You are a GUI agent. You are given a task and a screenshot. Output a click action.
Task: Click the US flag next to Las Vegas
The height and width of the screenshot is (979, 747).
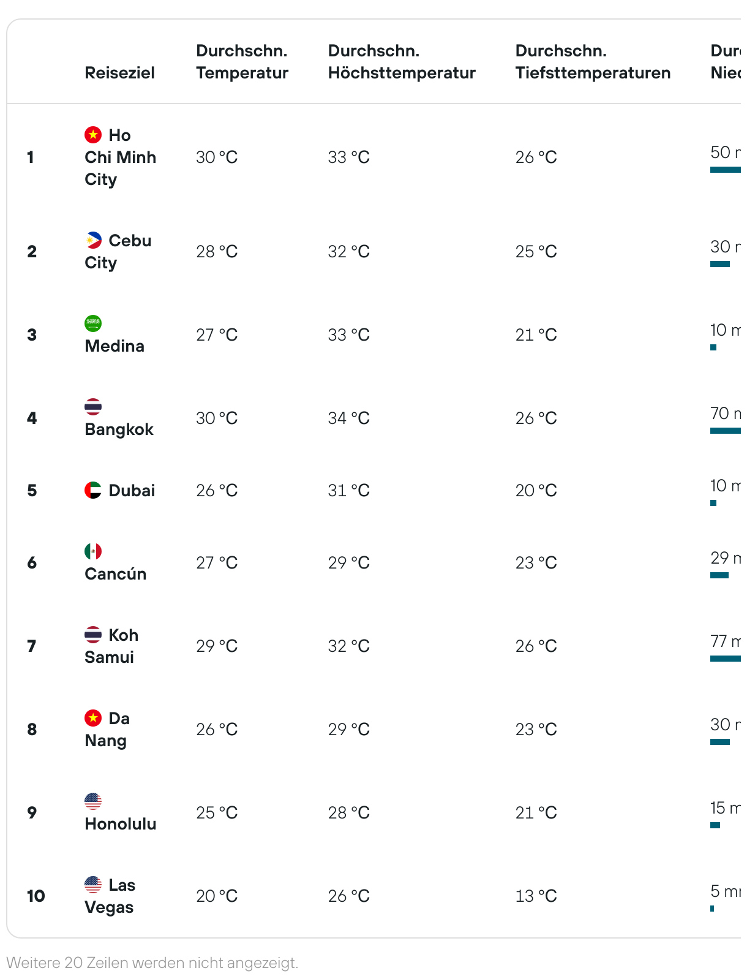[x=93, y=884]
